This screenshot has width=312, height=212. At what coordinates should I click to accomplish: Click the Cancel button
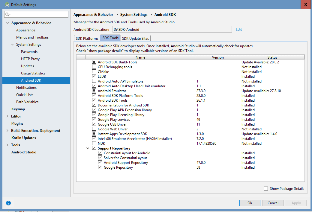(x=273, y=203)
